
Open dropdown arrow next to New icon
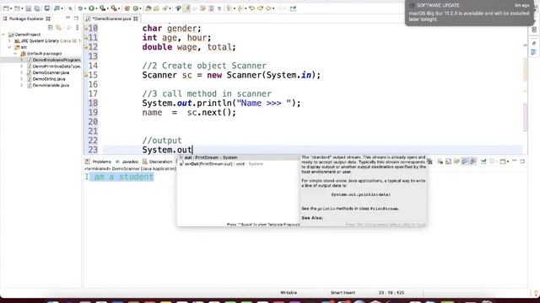click(11, 8)
